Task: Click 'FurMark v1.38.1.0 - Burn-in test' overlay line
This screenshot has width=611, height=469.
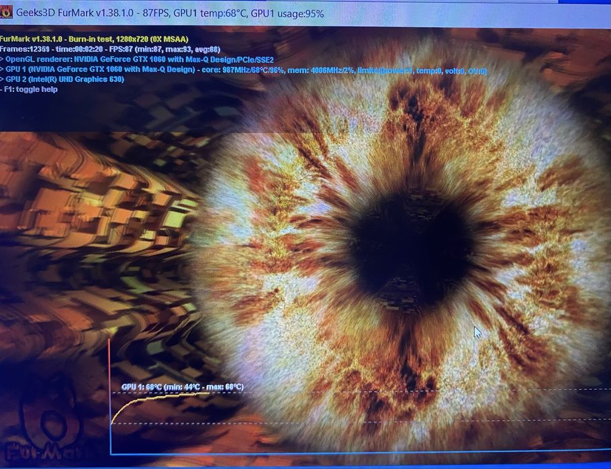Action: click(94, 40)
